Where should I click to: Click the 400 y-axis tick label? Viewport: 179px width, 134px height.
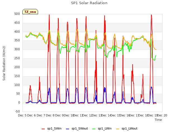coord(17,32)
